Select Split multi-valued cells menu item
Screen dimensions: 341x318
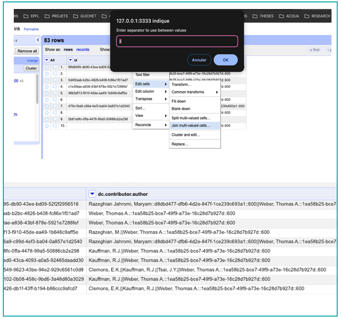[190, 118]
